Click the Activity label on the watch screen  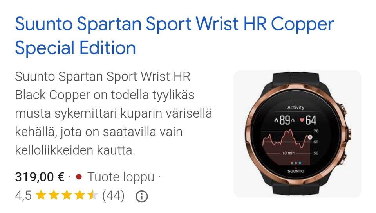click(296, 107)
